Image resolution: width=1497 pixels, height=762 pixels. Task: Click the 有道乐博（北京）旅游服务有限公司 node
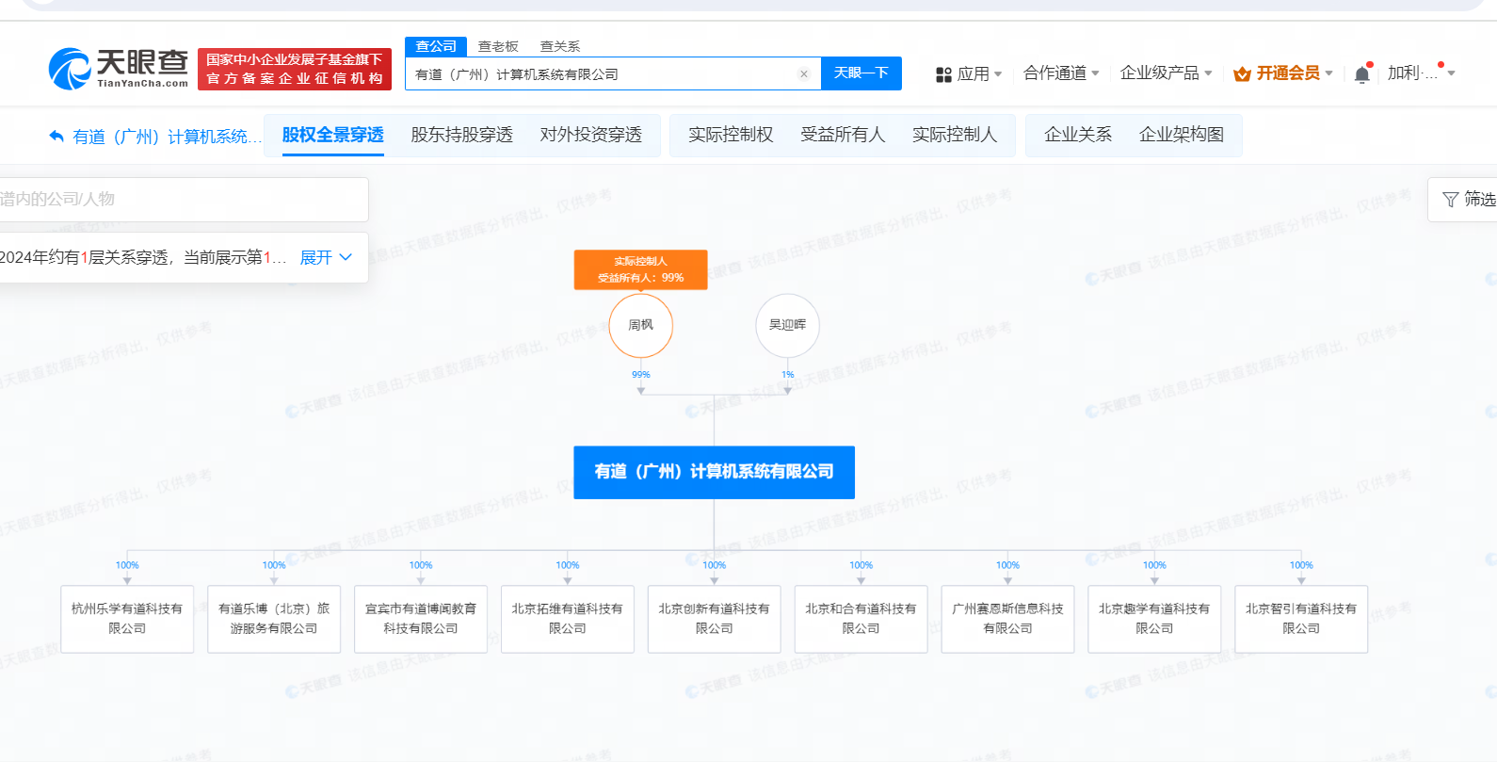click(274, 619)
